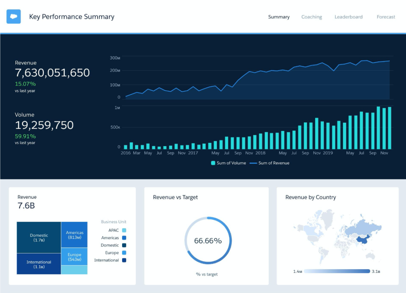Viewport: 406px width, 293px height.
Task: View the Forecast tab
Action: [x=385, y=17]
